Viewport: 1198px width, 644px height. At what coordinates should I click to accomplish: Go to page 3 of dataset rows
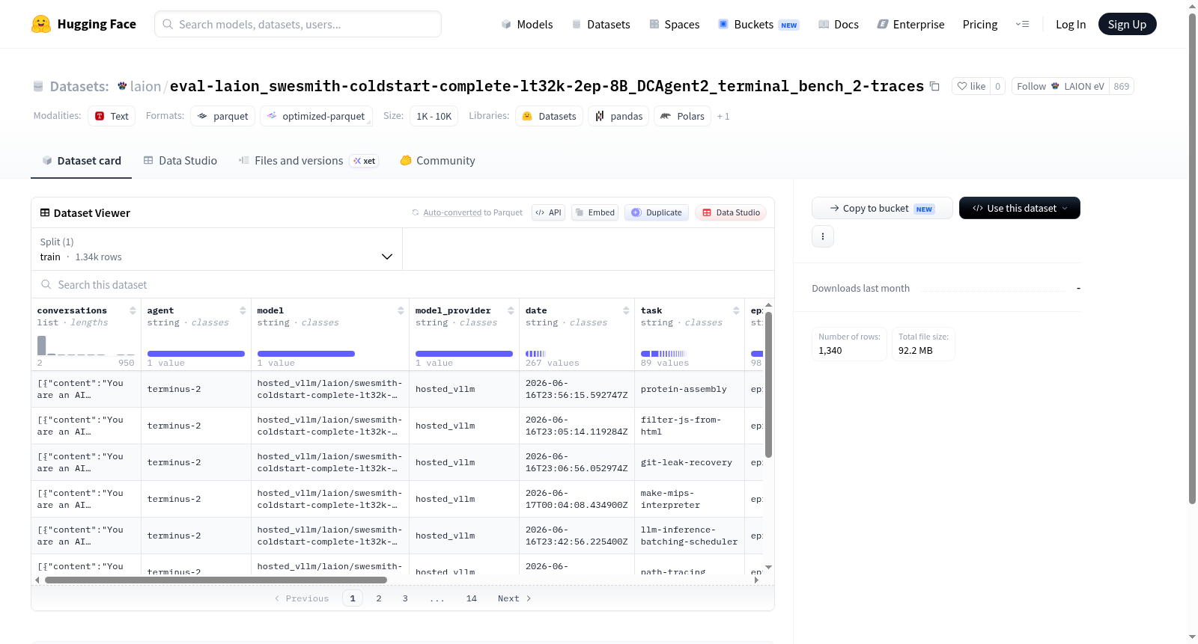pyautogui.click(x=405, y=598)
